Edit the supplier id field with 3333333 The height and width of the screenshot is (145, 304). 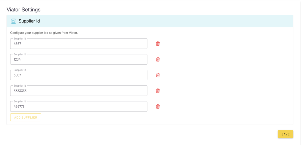click(79, 91)
